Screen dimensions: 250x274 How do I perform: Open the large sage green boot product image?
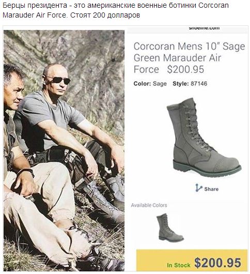pyautogui.click(x=204, y=138)
